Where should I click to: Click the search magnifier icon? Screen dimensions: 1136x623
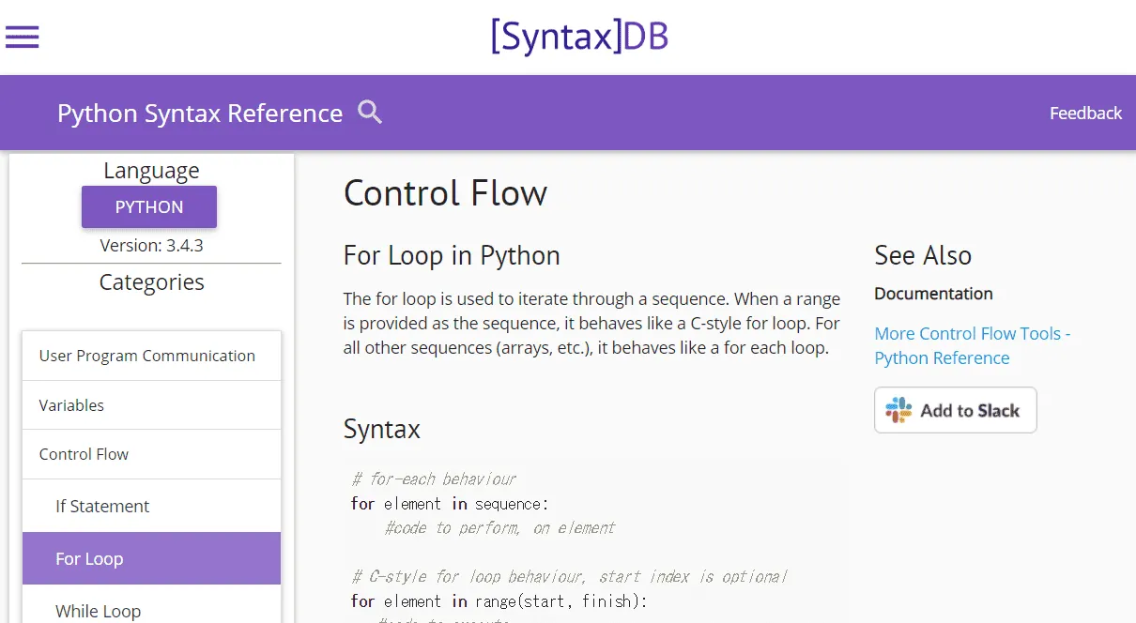(x=369, y=112)
